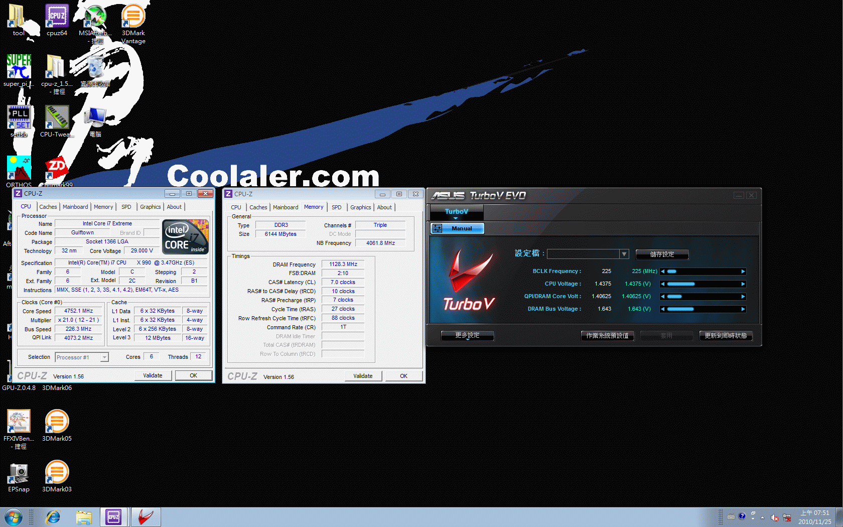Screen dimensions: 843x527
Task: Click the GPU-Z.0.4.8 desktop shortcut label
Action: 19,388
